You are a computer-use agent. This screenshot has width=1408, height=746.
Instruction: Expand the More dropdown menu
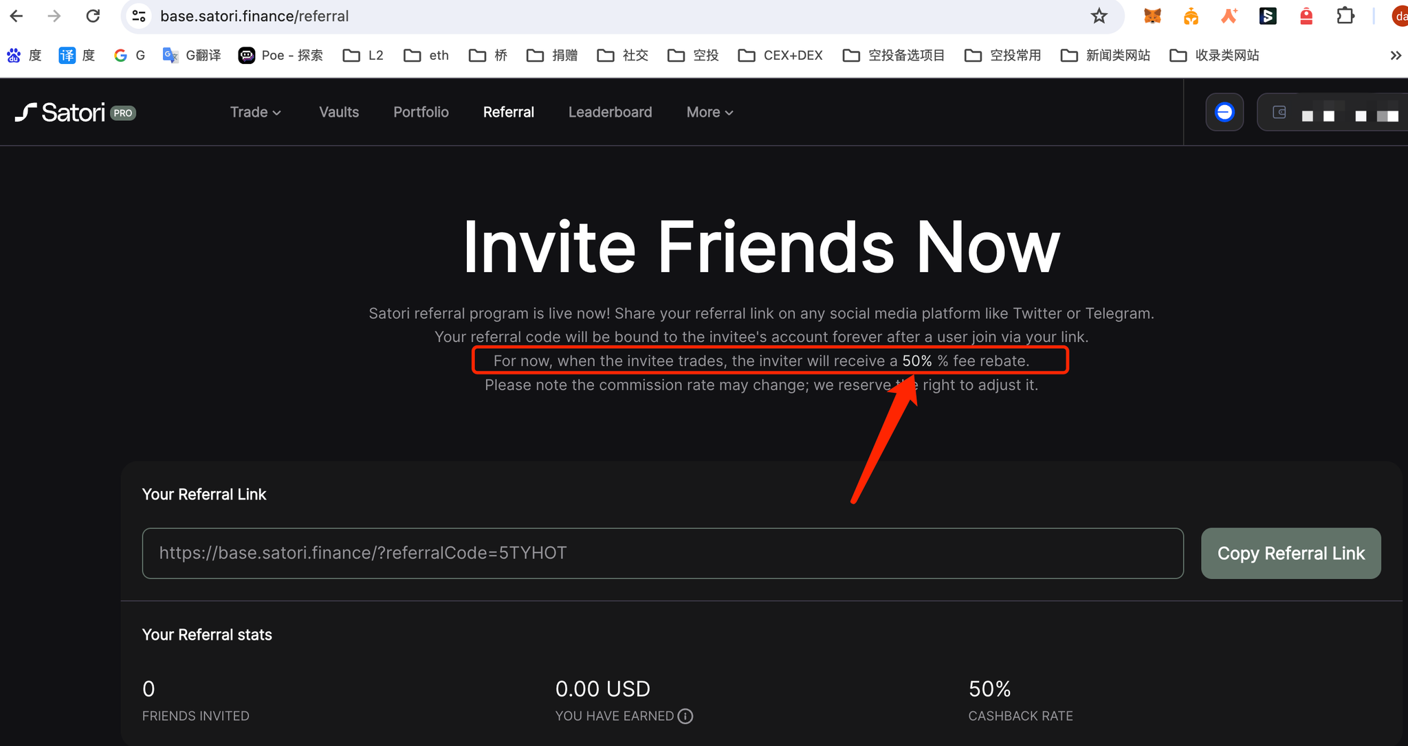(x=709, y=112)
